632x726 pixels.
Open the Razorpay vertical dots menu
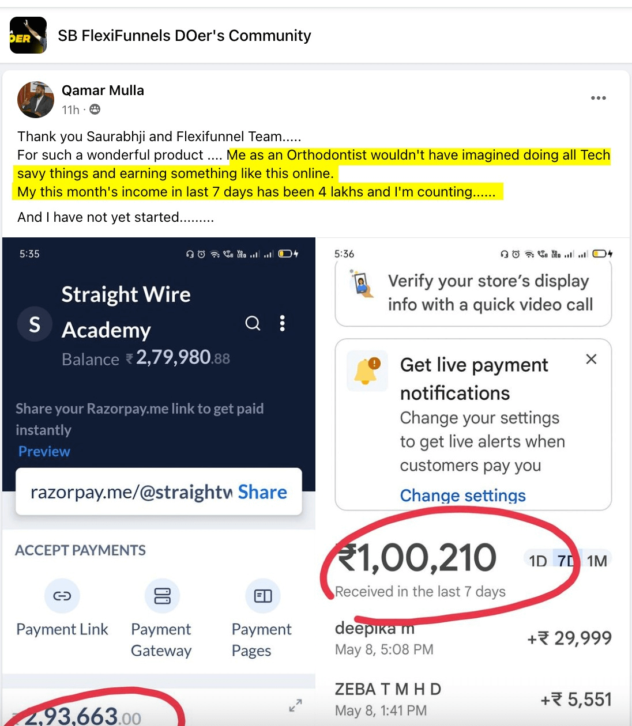pos(282,323)
